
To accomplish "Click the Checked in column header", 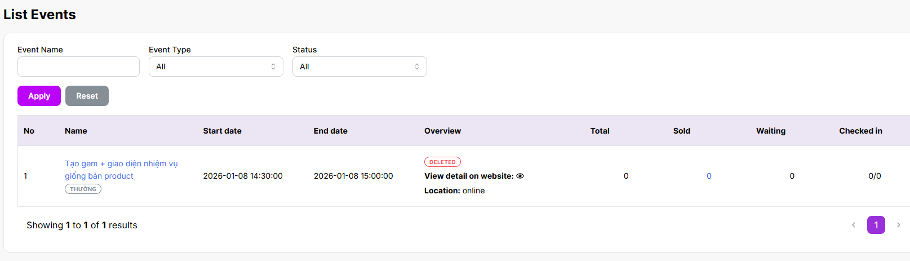I will click(x=860, y=131).
